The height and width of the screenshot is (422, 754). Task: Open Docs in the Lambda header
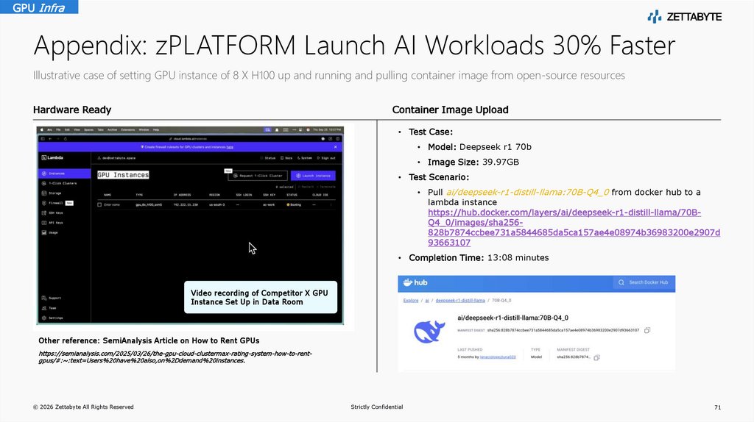(286, 158)
